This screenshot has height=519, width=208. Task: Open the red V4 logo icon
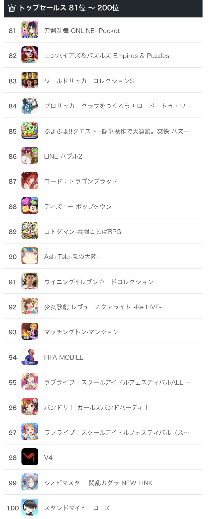point(30,457)
